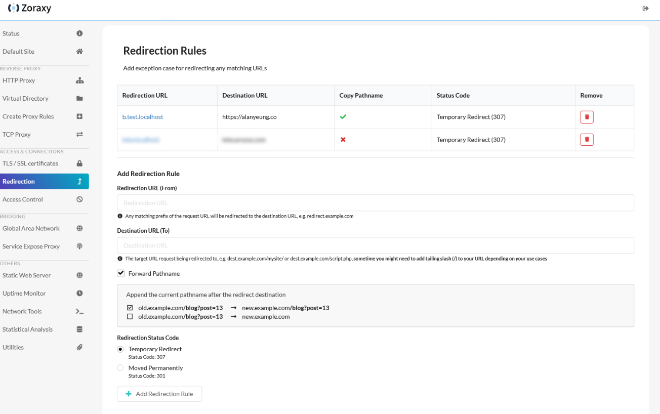Focus the Redirection URL input field
Image resolution: width=660 pixels, height=414 pixels.
tap(376, 203)
